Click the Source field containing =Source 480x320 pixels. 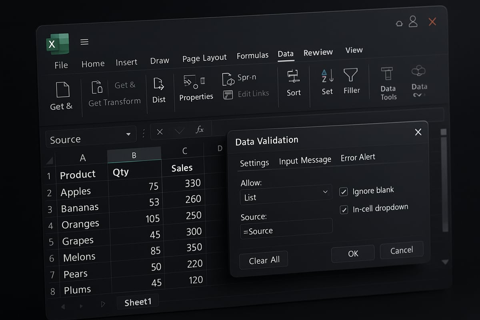[x=286, y=230]
